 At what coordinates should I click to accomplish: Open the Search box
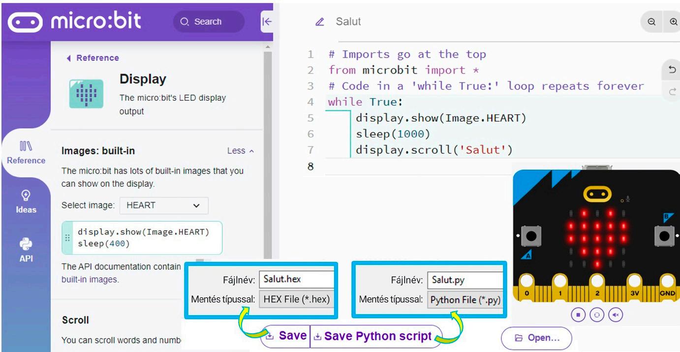coord(209,22)
